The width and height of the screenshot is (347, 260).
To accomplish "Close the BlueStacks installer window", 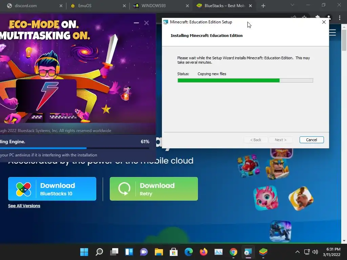I will pos(146,23).
